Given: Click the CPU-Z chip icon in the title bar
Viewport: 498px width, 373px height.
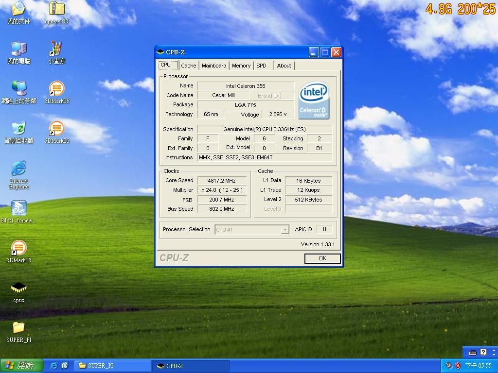Looking at the screenshot, I should pos(160,52).
